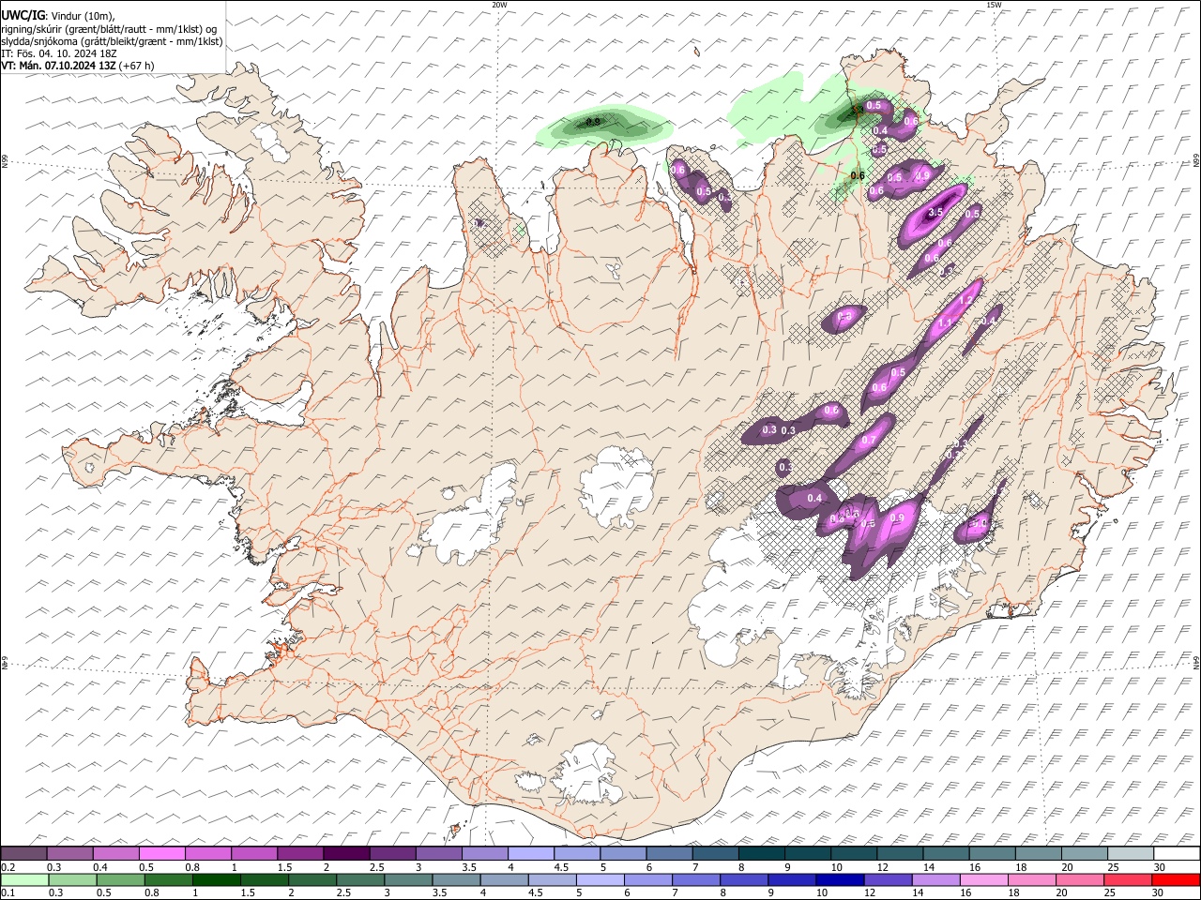Click the '20W' longitude label
The height and width of the screenshot is (900, 1201).
click(x=499, y=5)
